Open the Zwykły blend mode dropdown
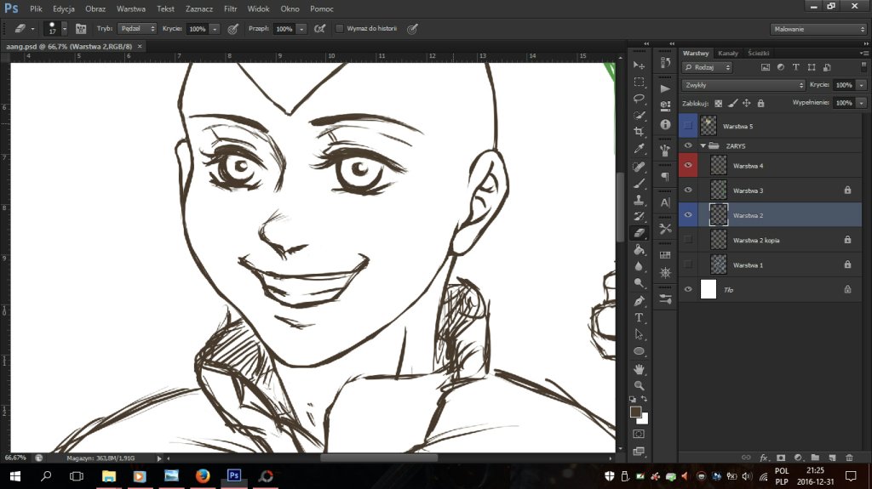Viewport: 872px width, 489px height. [x=743, y=85]
